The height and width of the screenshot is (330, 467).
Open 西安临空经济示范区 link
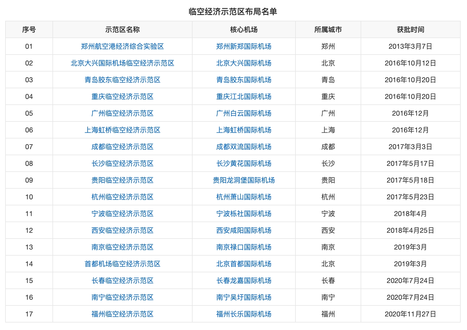point(123,230)
